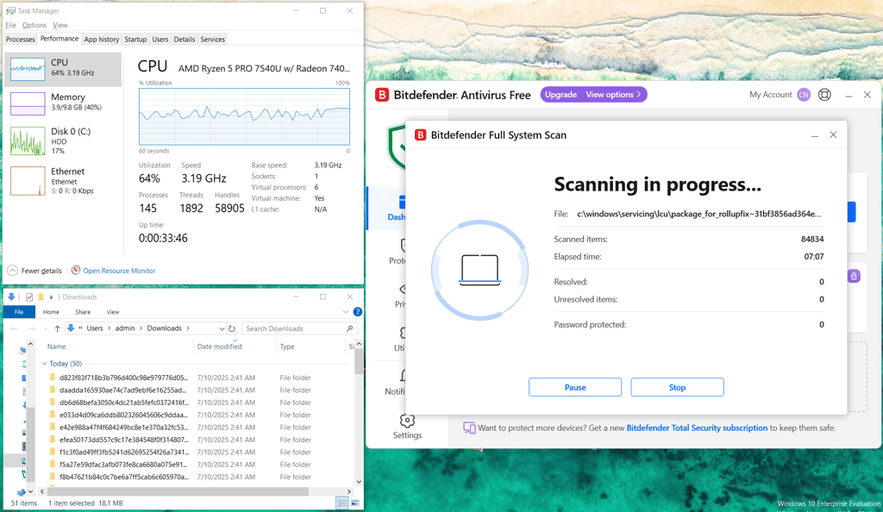The height and width of the screenshot is (512, 883).
Task: Switch to the Startup tab
Action: pyautogui.click(x=135, y=40)
